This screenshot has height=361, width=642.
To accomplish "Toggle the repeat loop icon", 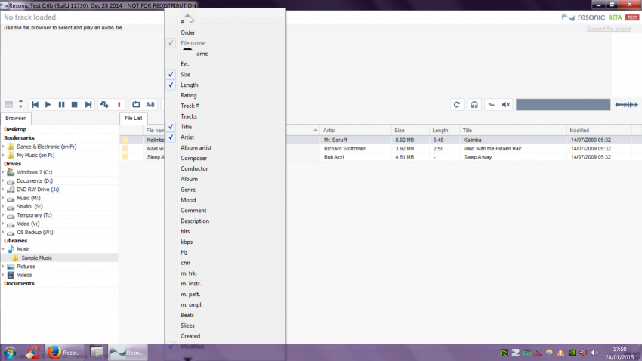I will pos(136,105).
